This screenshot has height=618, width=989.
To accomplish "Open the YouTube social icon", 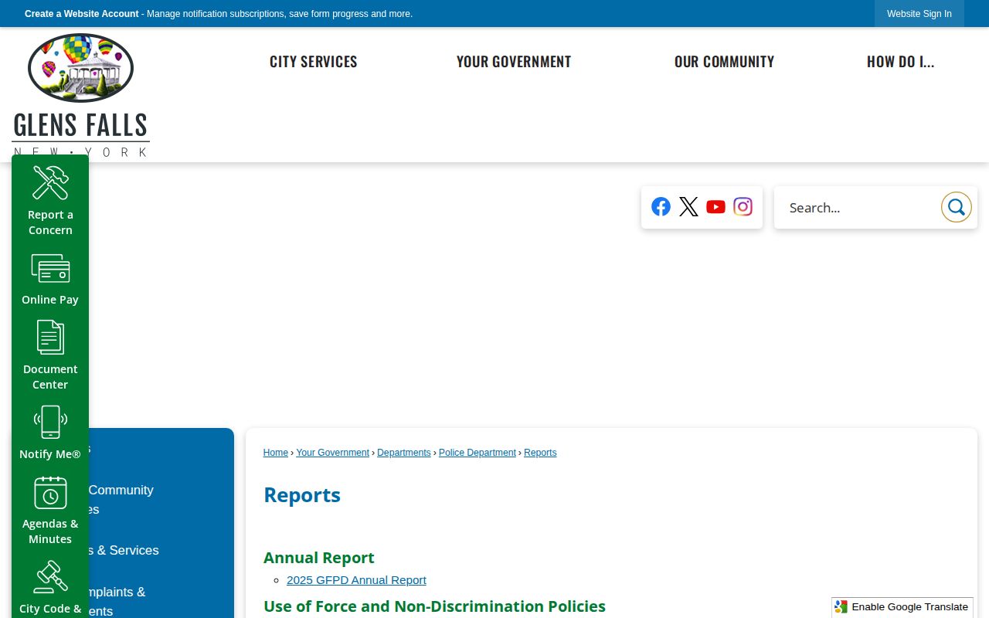I will coord(715,206).
